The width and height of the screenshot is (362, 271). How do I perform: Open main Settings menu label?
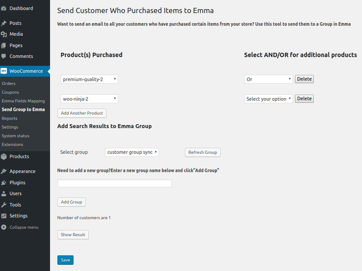pos(18,216)
